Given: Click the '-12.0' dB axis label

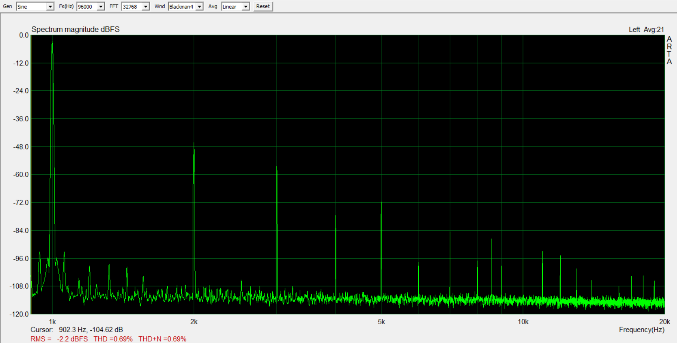Looking at the screenshot, I should 21,63.
